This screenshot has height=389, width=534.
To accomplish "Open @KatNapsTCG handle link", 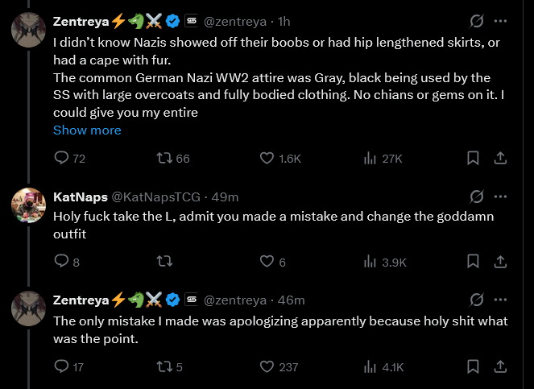I will point(156,197).
